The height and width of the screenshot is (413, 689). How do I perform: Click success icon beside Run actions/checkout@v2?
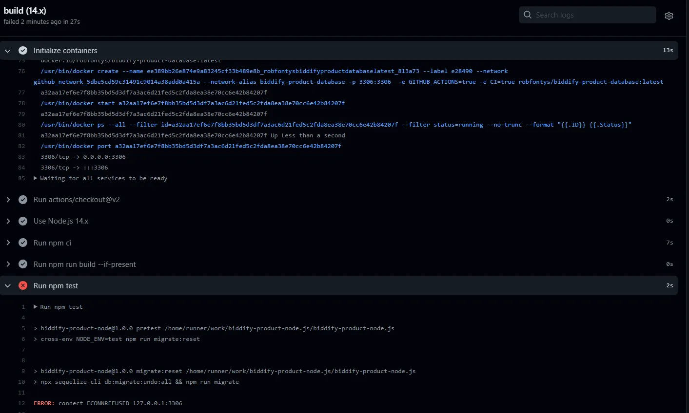tap(23, 200)
